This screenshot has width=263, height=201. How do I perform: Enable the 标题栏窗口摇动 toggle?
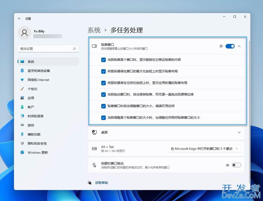236,165
